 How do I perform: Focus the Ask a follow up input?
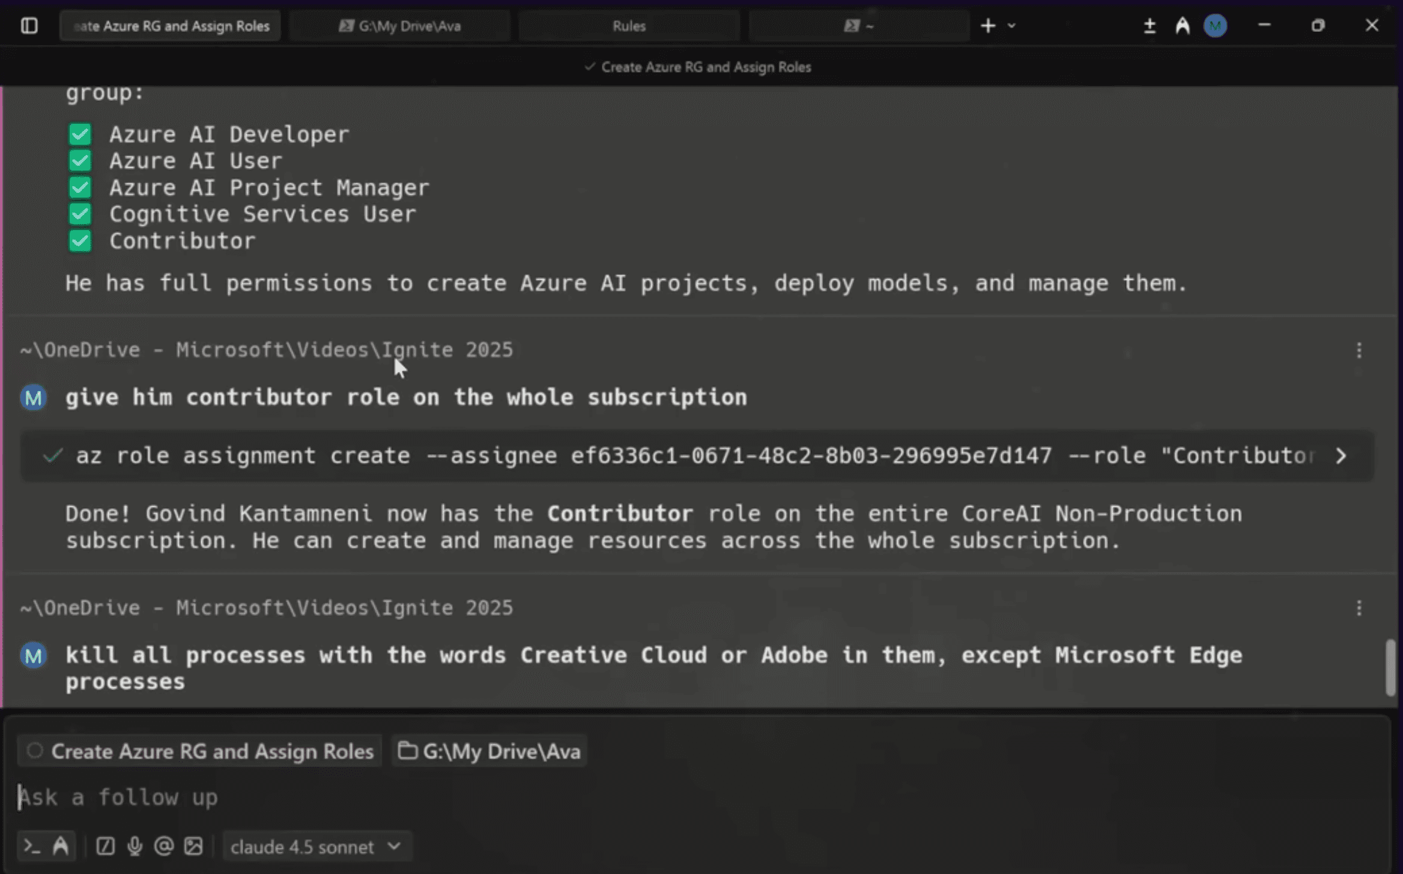point(697,798)
